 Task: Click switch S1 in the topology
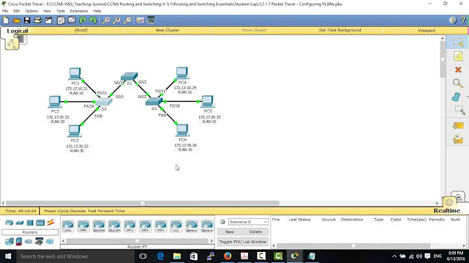(x=129, y=77)
